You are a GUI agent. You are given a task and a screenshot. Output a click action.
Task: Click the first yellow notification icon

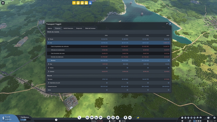pos(74,3)
